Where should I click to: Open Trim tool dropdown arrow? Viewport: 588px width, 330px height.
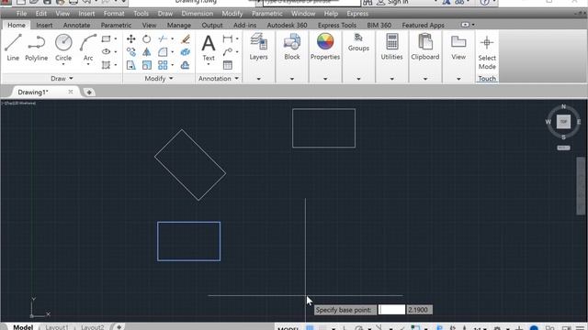point(173,38)
